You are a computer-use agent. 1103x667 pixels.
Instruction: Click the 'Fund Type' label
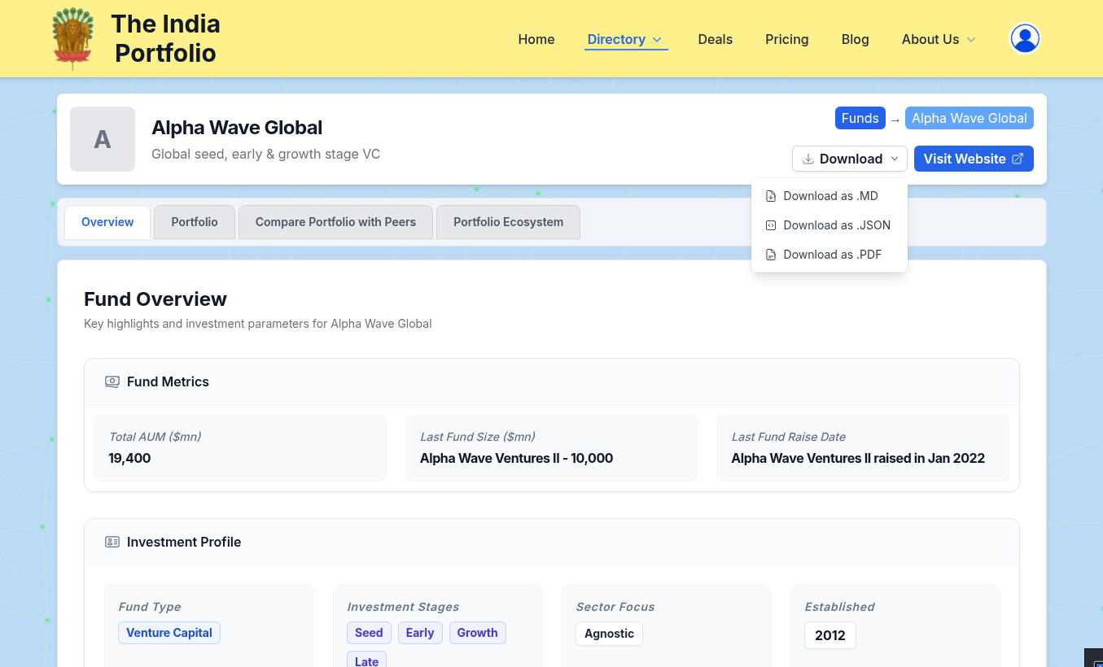tap(150, 607)
